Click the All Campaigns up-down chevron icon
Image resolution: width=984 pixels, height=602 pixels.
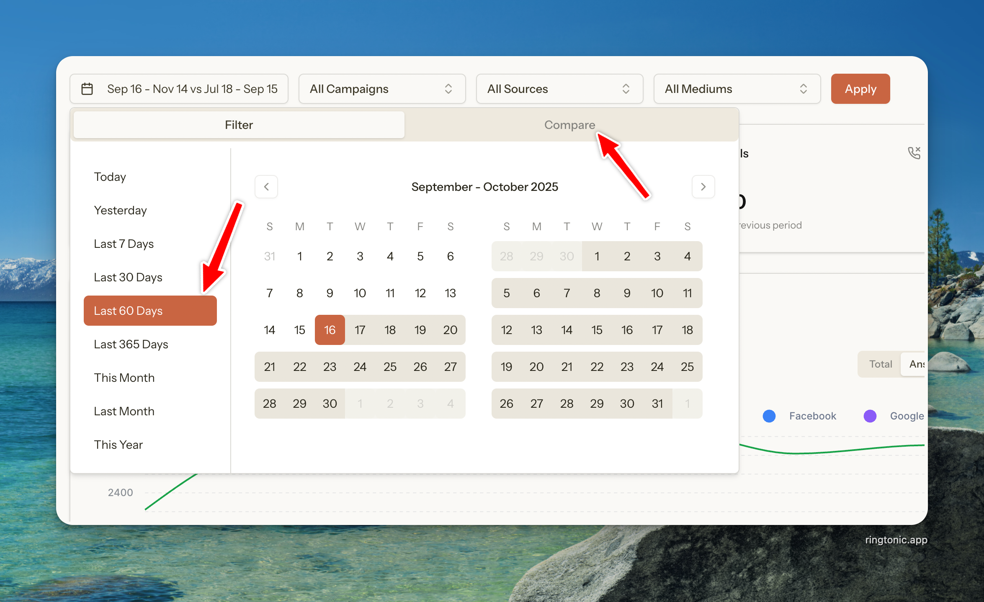pos(448,89)
